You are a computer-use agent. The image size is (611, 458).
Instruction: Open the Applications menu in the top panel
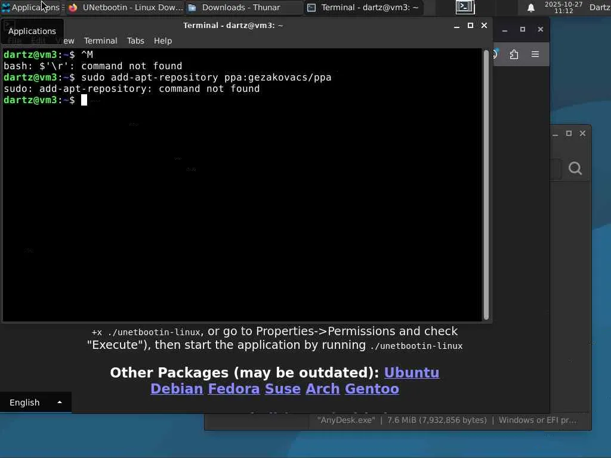pyautogui.click(x=31, y=7)
